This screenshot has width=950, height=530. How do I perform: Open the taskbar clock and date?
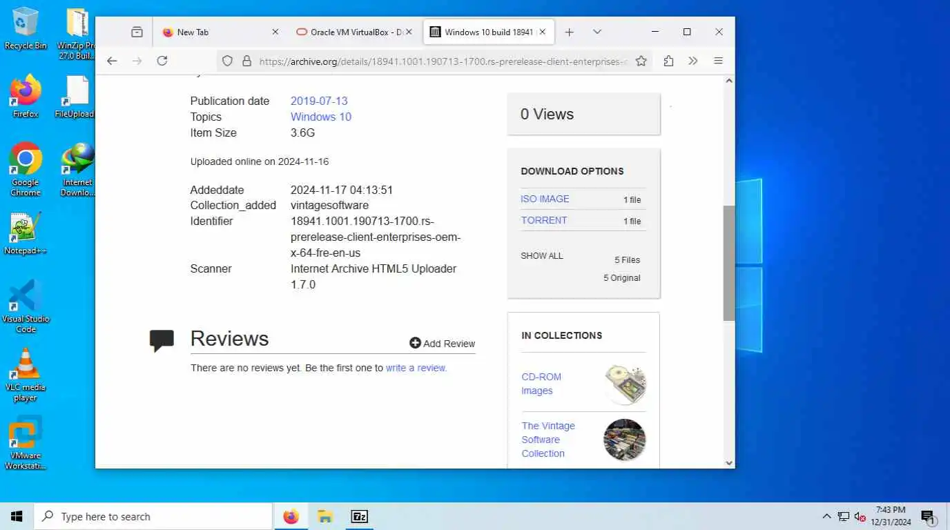click(x=891, y=516)
